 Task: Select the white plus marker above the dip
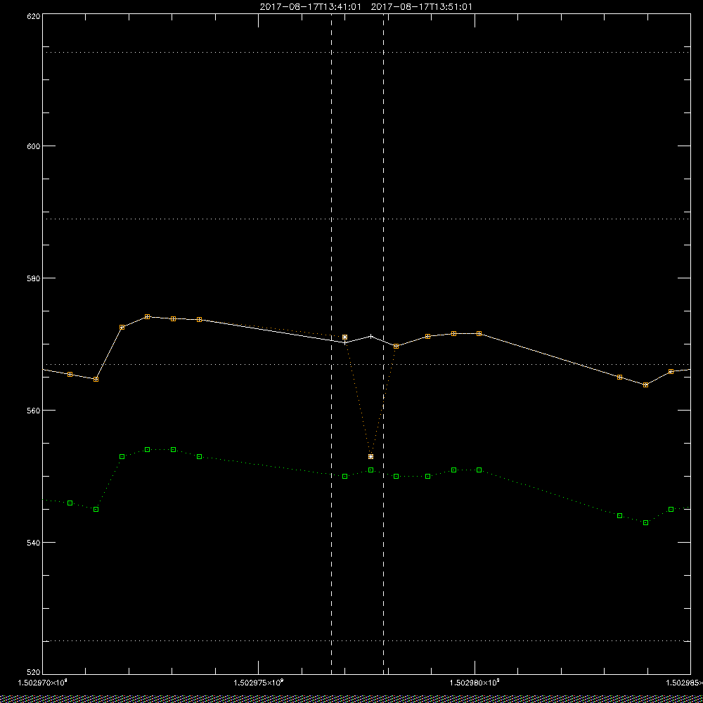370,336
